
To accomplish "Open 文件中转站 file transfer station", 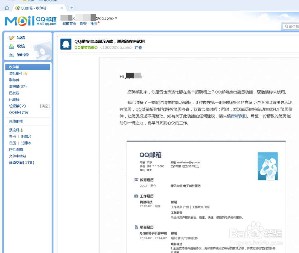I will (18, 156).
